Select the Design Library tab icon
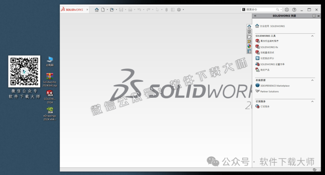The image size is (325, 175). 249,31
